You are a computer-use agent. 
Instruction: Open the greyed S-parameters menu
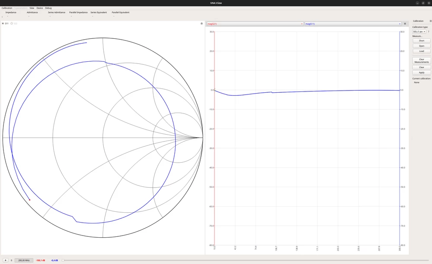pyautogui.click(x=21, y=8)
